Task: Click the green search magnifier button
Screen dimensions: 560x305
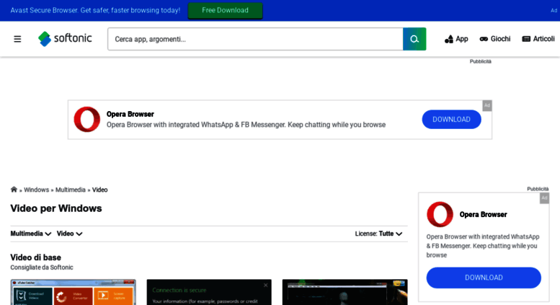Action: click(414, 39)
